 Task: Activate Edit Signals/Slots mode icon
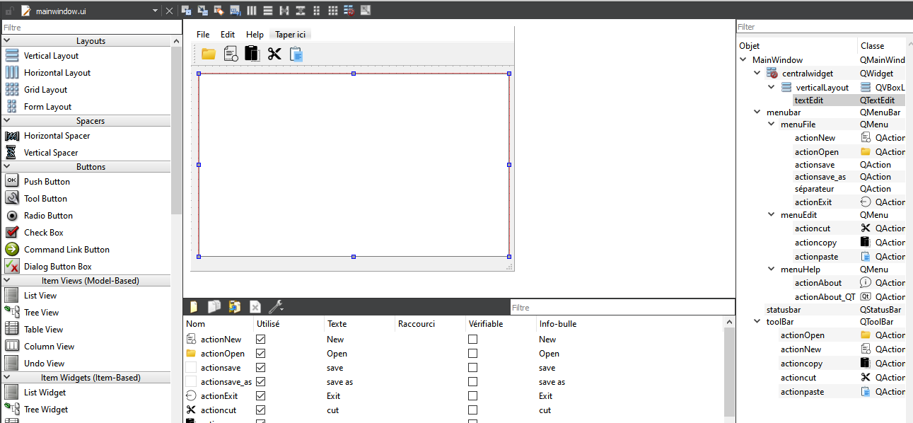tap(202, 11)
